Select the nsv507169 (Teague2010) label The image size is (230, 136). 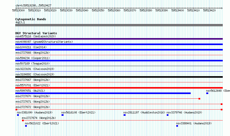(x=33, y=63)
